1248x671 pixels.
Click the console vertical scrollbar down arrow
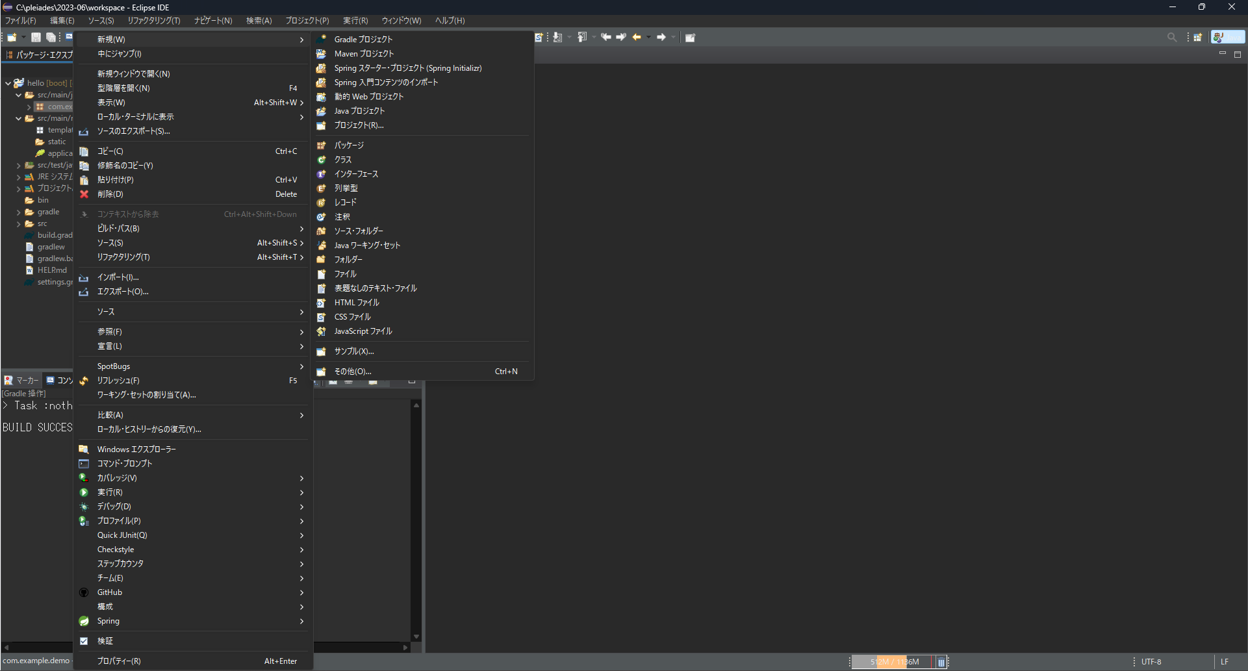click(x=416, y=637)
